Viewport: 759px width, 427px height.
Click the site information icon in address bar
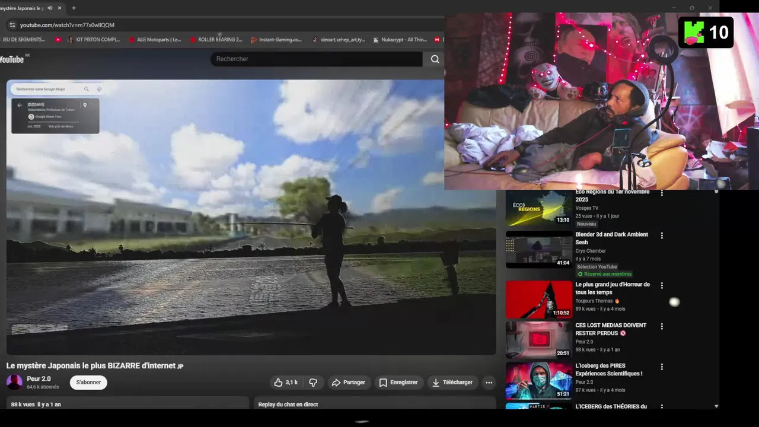tap(11, 25)
